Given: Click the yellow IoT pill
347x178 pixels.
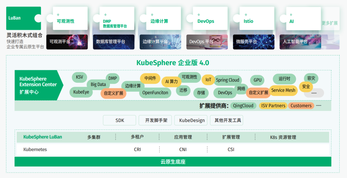Looking at the screenshot, I should point(208,80).
